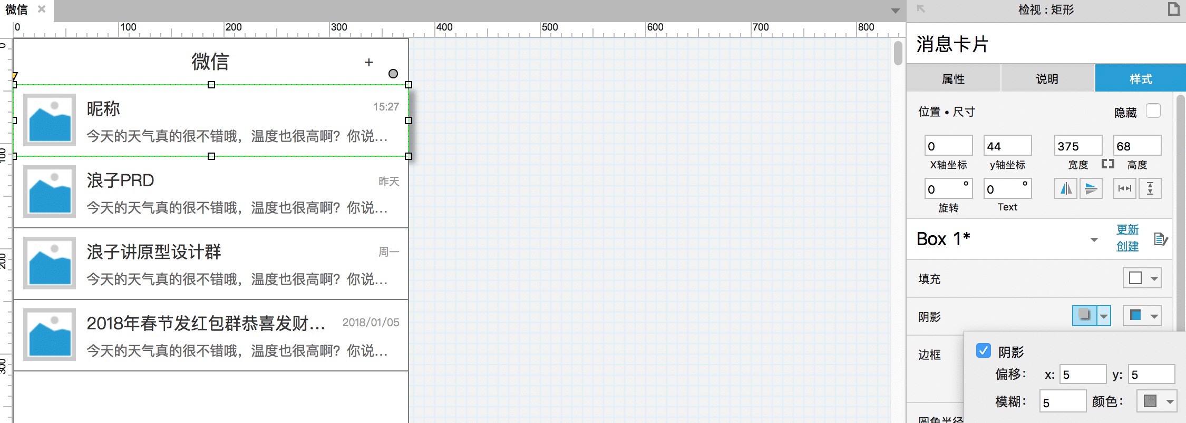
Task: Click the 周一 timestamp
Action: (x=389, y=252)
